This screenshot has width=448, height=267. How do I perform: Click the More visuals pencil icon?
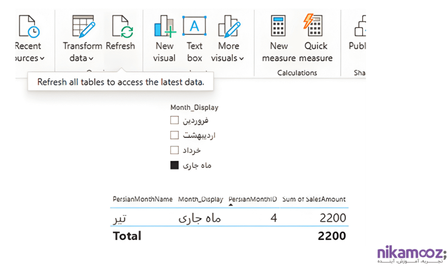(228, 25)
